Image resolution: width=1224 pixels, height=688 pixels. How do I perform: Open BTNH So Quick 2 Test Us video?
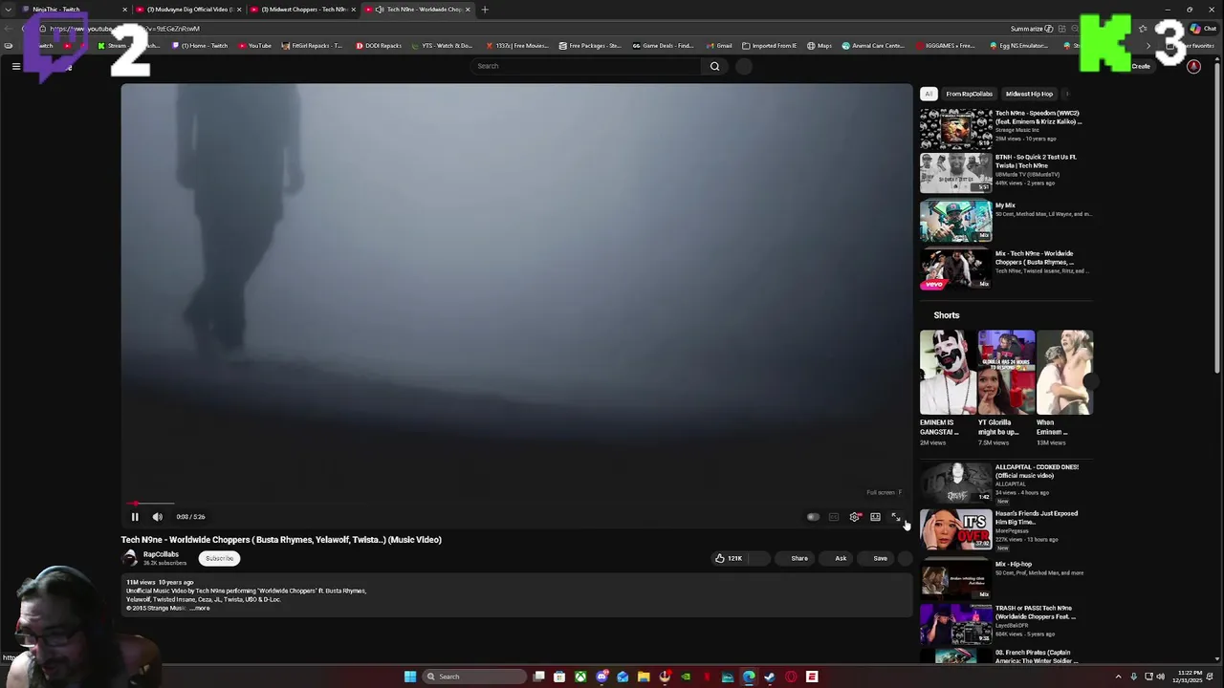(x=956, y=173)
